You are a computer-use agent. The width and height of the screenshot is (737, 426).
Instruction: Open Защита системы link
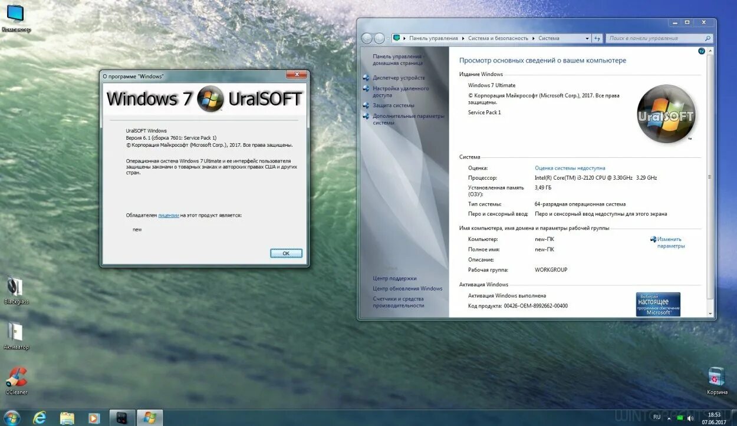[393, 105]
